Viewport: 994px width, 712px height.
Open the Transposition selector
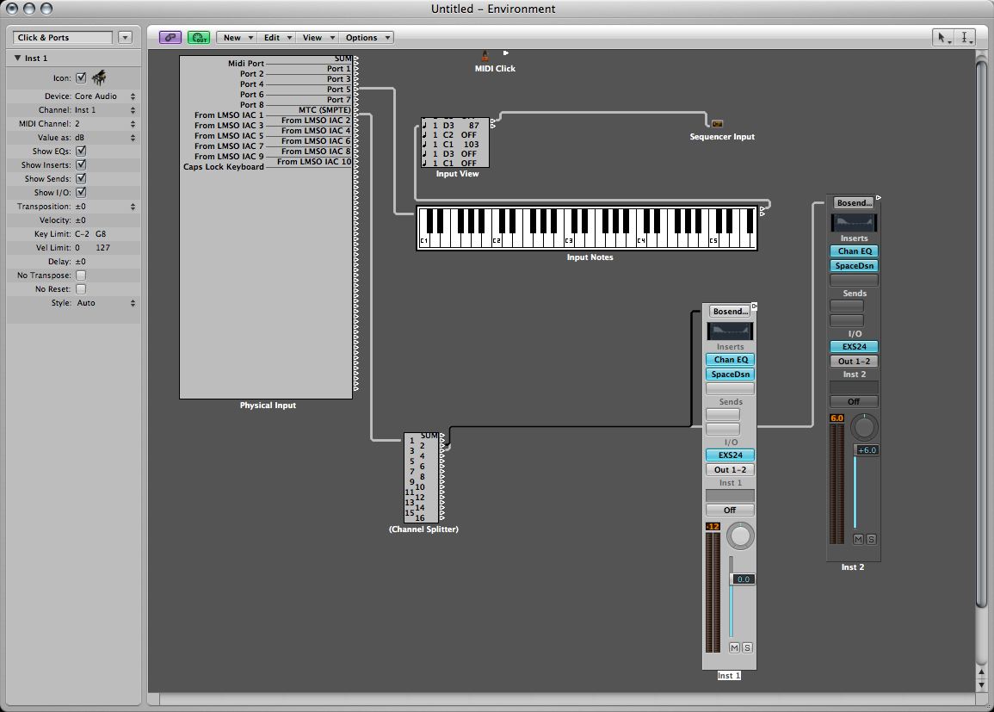[x=105, y=206]
